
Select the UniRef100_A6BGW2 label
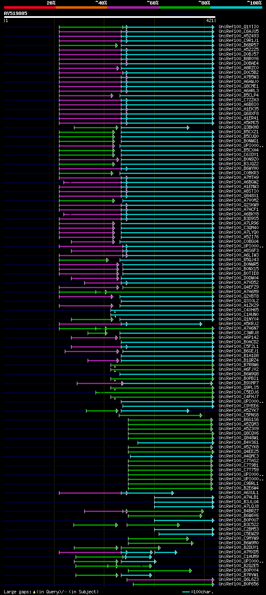click(x=239, y=182)
